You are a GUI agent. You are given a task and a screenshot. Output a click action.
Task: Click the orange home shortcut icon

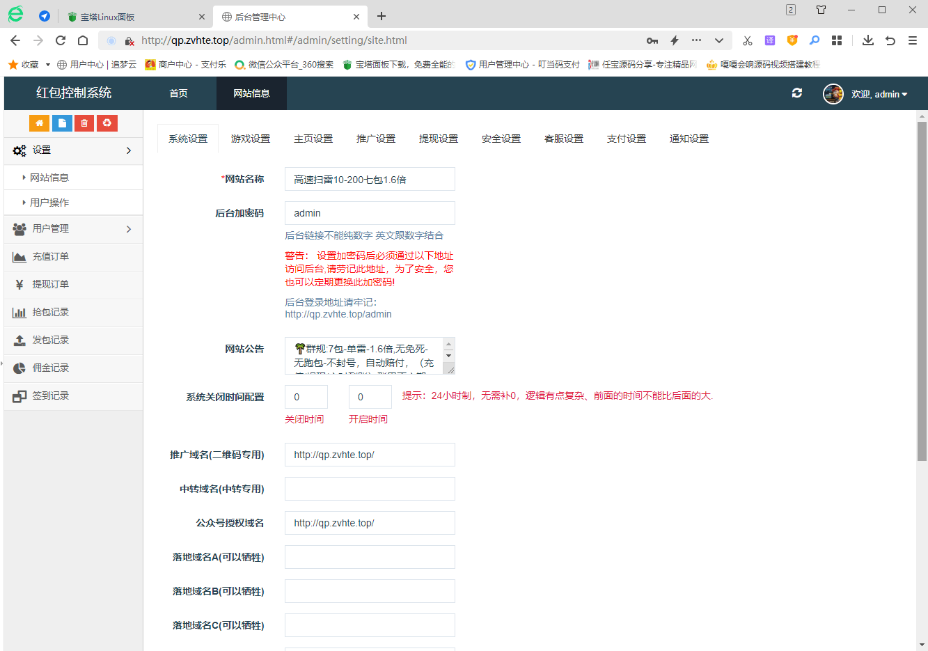pos(39,123)
